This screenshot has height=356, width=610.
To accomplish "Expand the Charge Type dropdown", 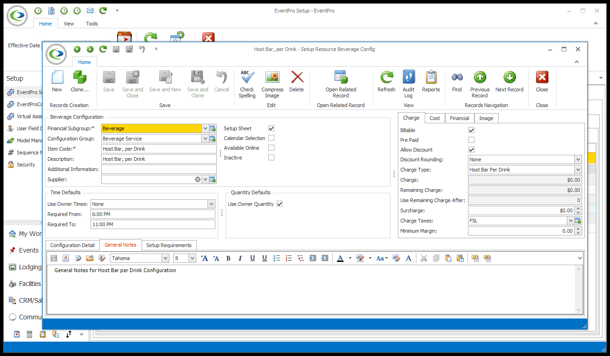I will pos(578,170).
